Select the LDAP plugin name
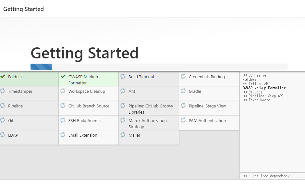This screenshot has width=305, height=185. click(13, 135)
